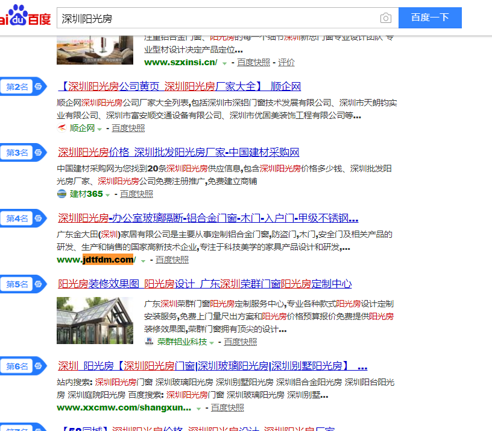The height and width of the screenshot is (431, 492).
Task: Click the 百度一下 search button
Action: tap(430, 18)
